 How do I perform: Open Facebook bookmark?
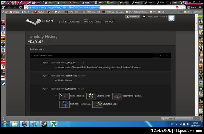27,12
